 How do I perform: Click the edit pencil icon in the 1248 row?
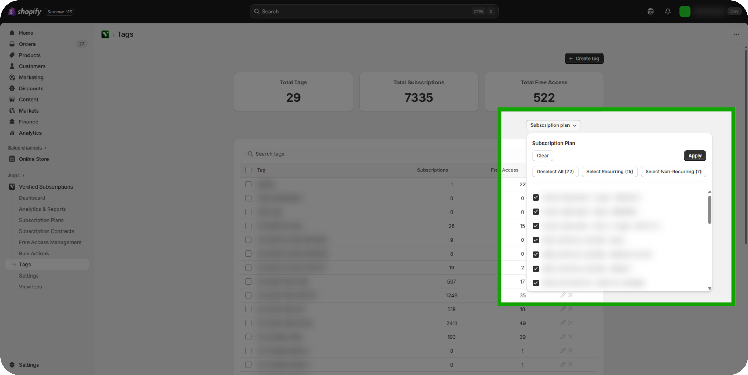point(563,295)
